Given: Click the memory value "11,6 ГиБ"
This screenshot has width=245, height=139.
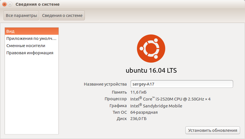Looking at the screenshot, I should pos(138,92).
